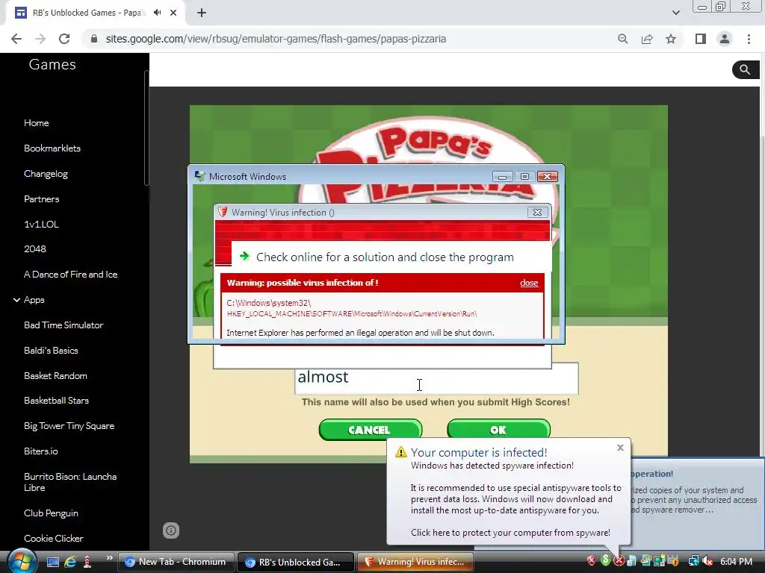Screen dimensions: 765x573
Task: Switch to Warning! Virus infection taskbar button
Action: point(415,562)
